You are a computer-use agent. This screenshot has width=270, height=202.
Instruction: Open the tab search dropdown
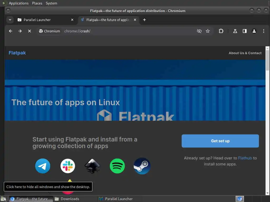10,20
